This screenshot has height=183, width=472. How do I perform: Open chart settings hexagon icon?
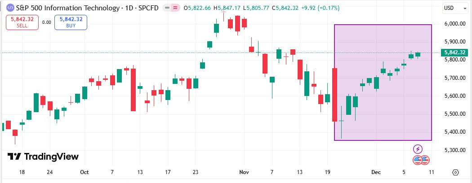pyautogui.click(x=455, y=173)
